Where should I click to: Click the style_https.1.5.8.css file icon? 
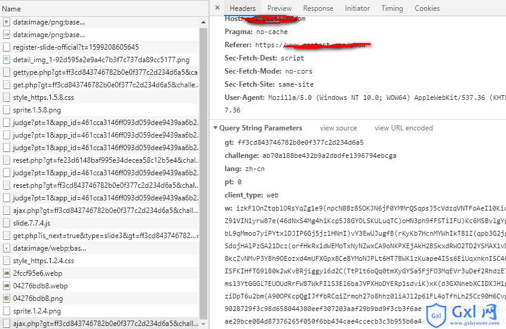tap(6, 98)
